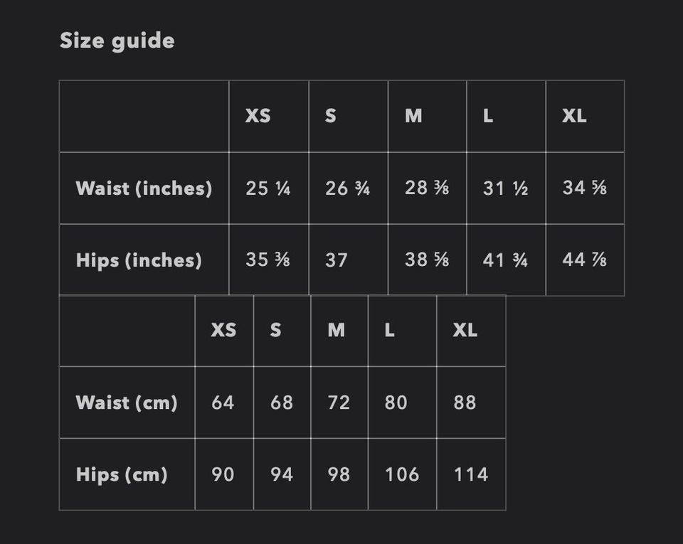
Task: Click the Hips (inches) row label
Action: coord(139,260)
